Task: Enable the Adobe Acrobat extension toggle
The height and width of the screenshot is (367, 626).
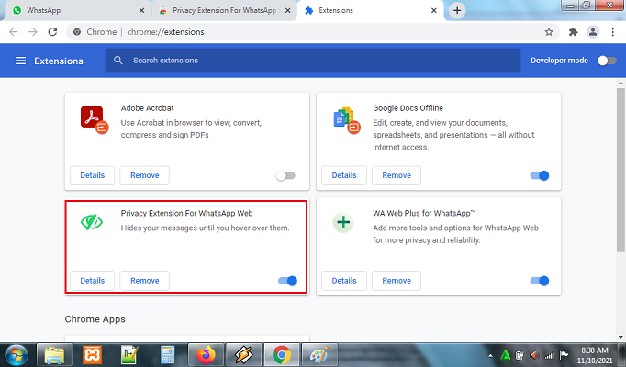Action: tap(285, 175)
